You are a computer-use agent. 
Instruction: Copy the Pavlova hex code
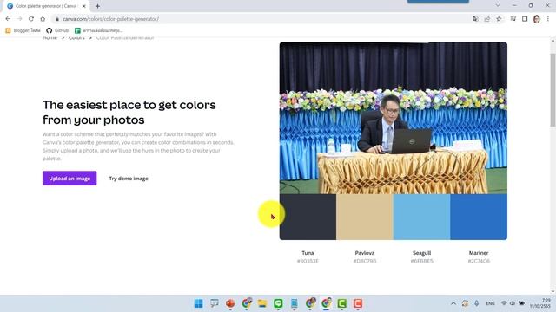point(365,261)
